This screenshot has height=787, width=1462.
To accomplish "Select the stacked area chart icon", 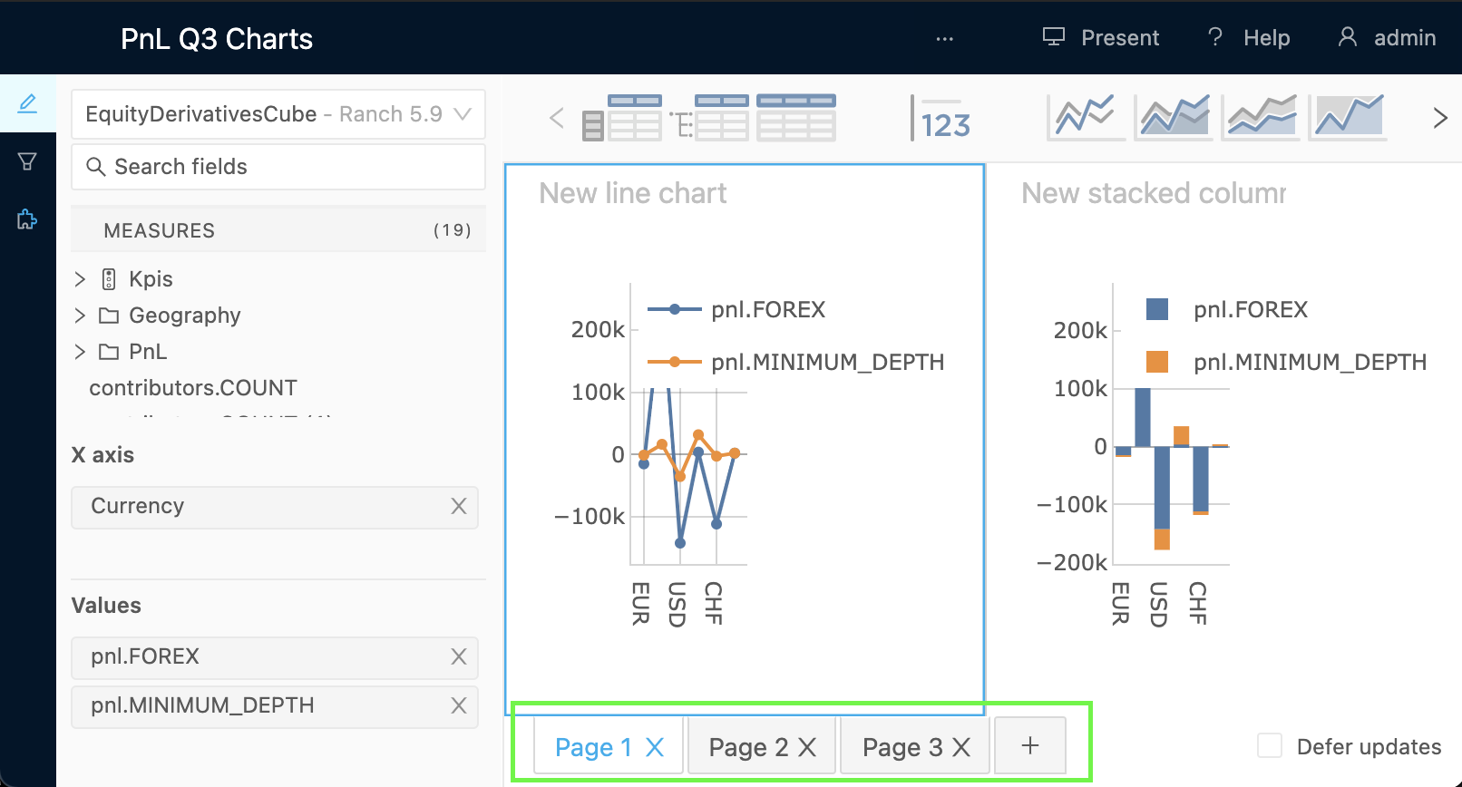I will coord(1261,117).
